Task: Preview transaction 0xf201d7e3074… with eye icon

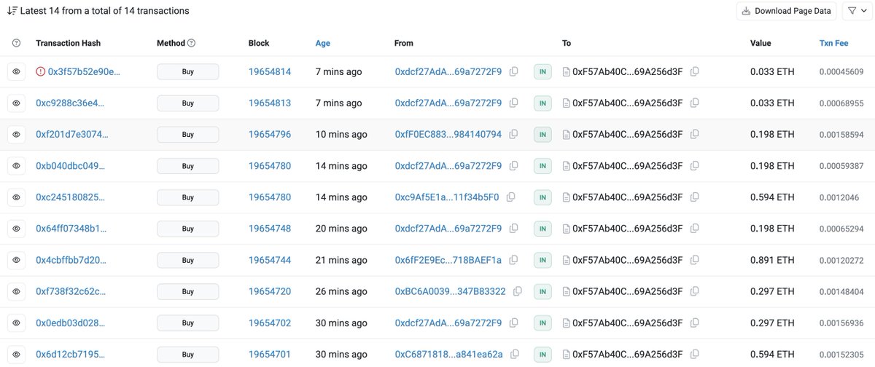Action: point(17,135)
